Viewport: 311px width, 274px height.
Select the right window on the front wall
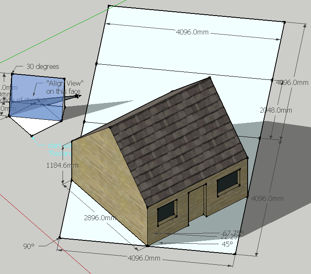point(227,183)
